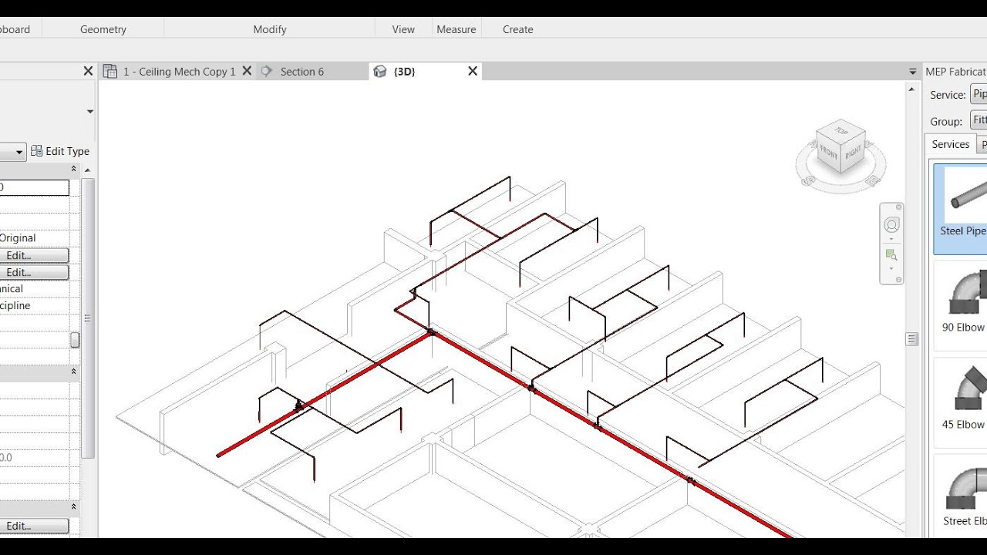
Task: Click the Edit Type icon
Action: pos(36,151)
